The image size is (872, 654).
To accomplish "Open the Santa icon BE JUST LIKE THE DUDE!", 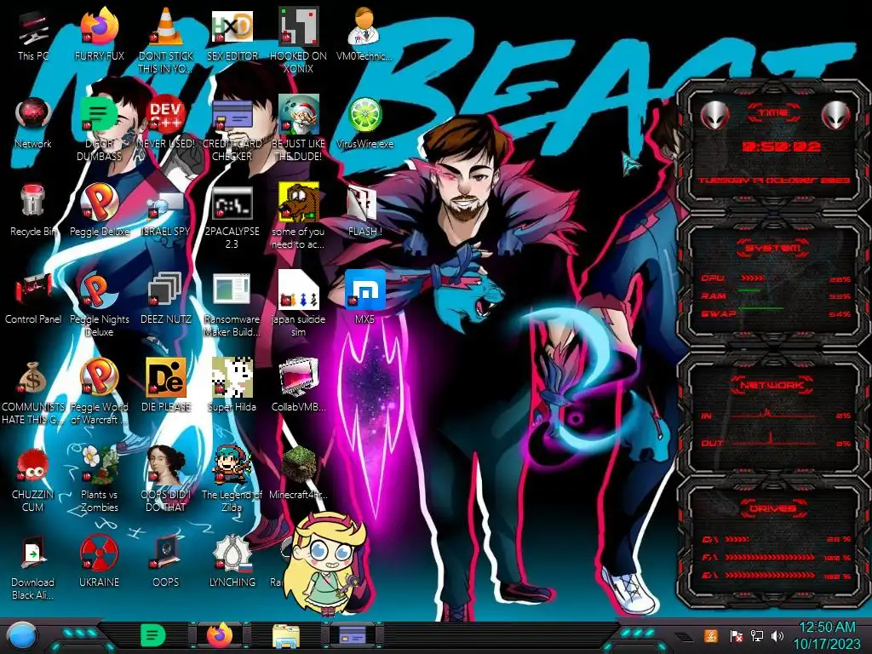I will pos(298,129).
